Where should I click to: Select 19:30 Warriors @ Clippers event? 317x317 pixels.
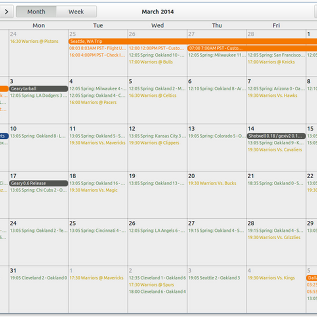154,143
